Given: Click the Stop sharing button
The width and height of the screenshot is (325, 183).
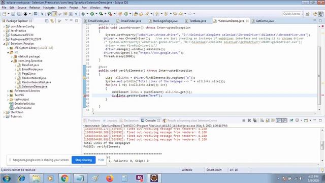Looking at the screenshot, I should pos(83,160).
